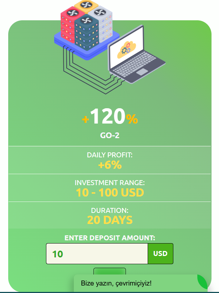Click the USD currency button
This screenshot has height=293, width=219.
(x=160, y=254)
